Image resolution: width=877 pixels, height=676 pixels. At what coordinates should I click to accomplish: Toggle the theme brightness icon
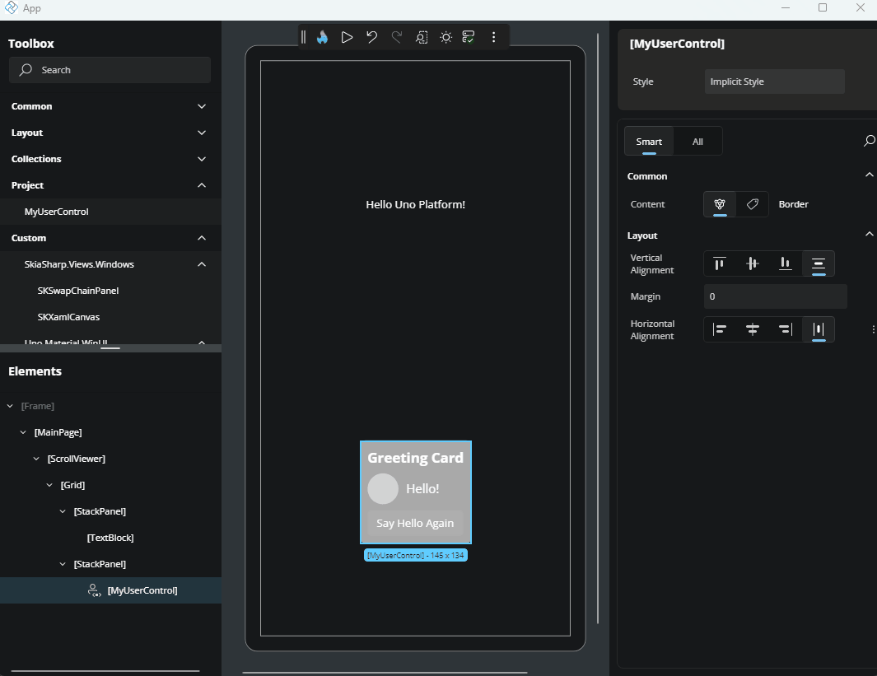pyautogui.click(x=445, y=37)
